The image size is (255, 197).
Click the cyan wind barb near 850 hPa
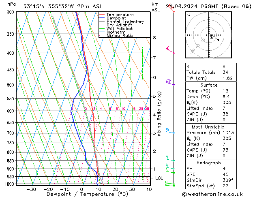pyautogui.click(x=170, y=159)
